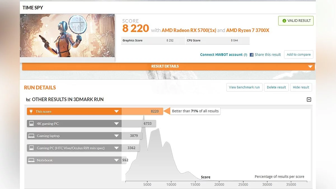Collapse the Other Results in 3DMark Run panel
The image size is (336, 189).
coord(309,99)
